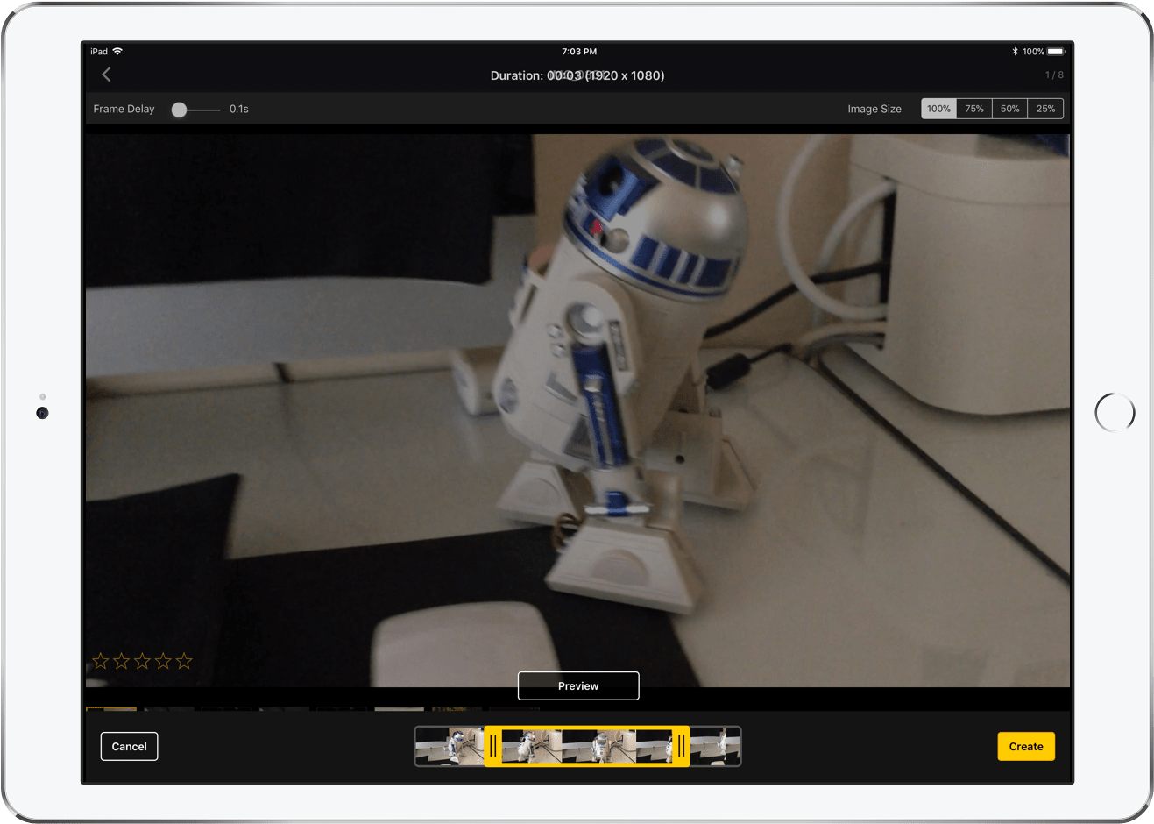The width and height of the screenshot is (1154, 824).
Task: Tap the battery indicator icon
Action: click(1056, 52)
